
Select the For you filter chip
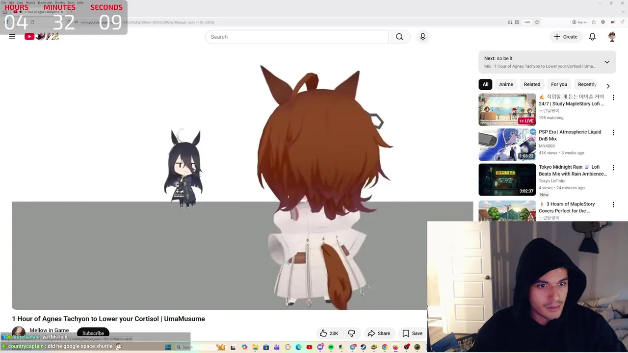click(559, 84)
